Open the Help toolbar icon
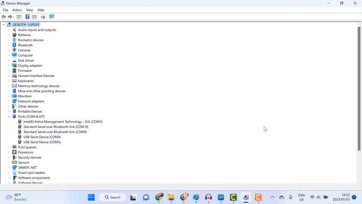Viewport: 362px width, 204px height. 28,16
